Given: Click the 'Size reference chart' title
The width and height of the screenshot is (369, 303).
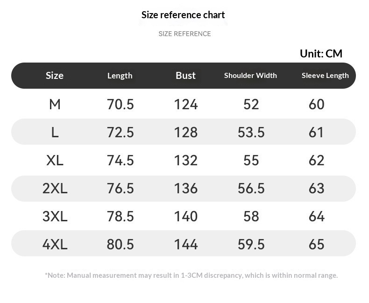Looking at the screenshot, I should point(183,15).
